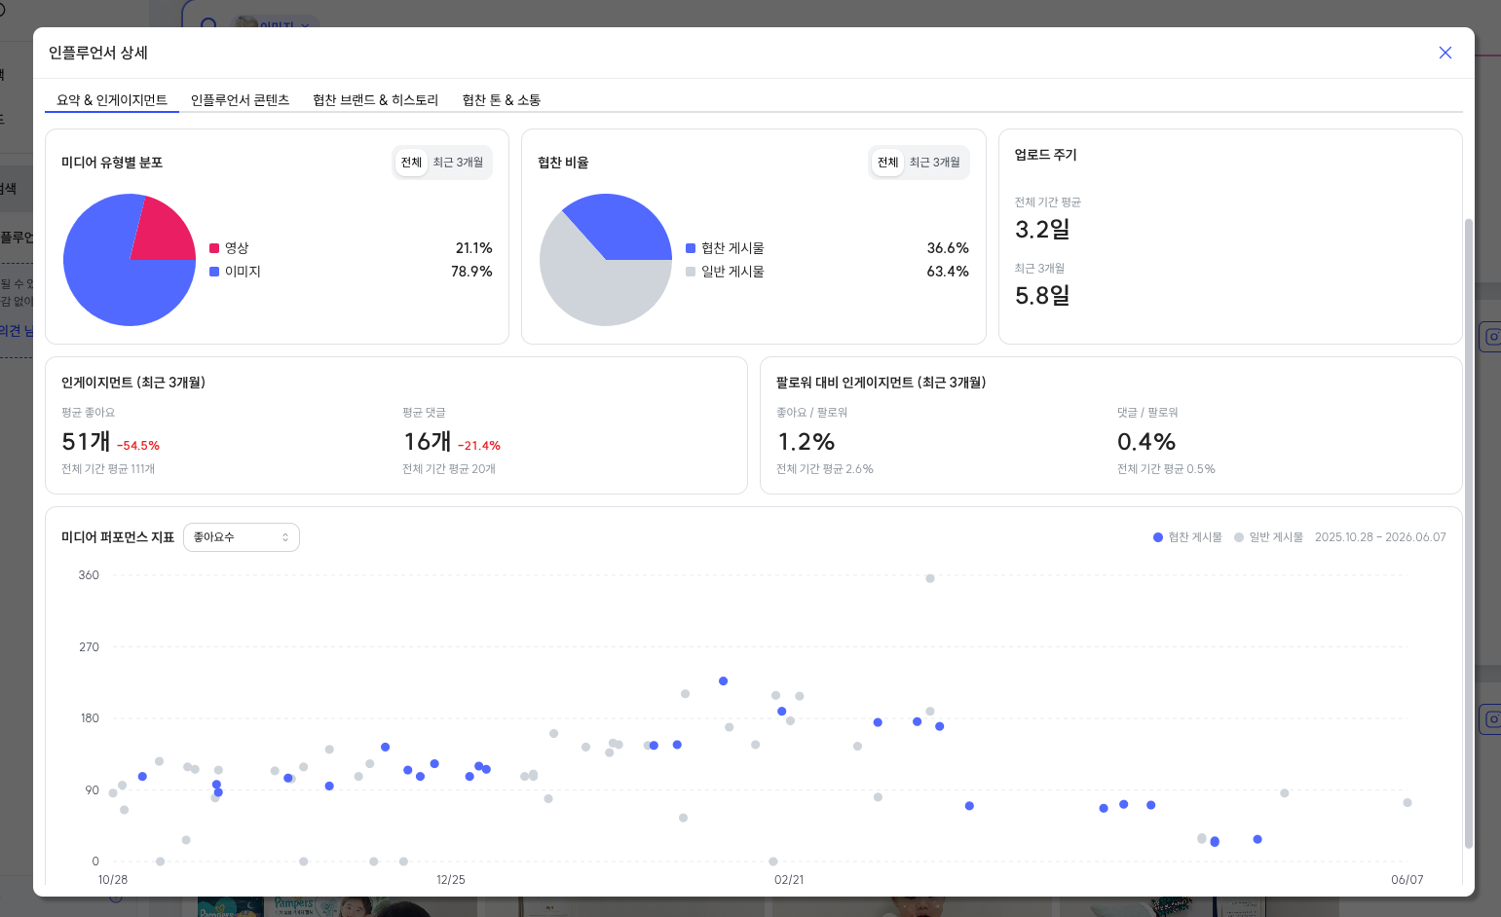Click the 51개 평균 좋아요 value
Image resolution: width=1501 pixels, height=917 pixels.
coord(86,442)
